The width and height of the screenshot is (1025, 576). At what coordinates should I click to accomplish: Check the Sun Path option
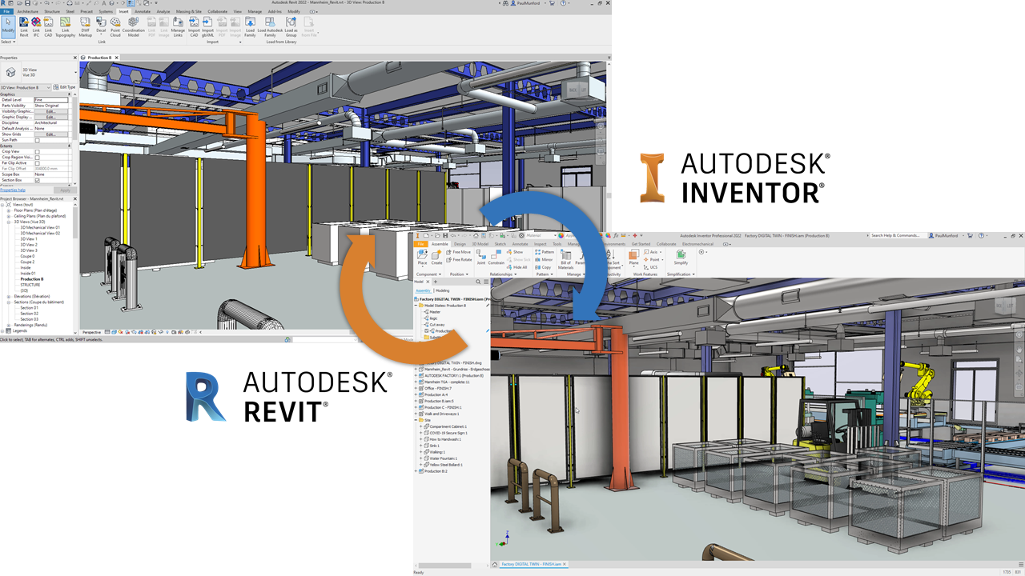[x=37, y=140]
